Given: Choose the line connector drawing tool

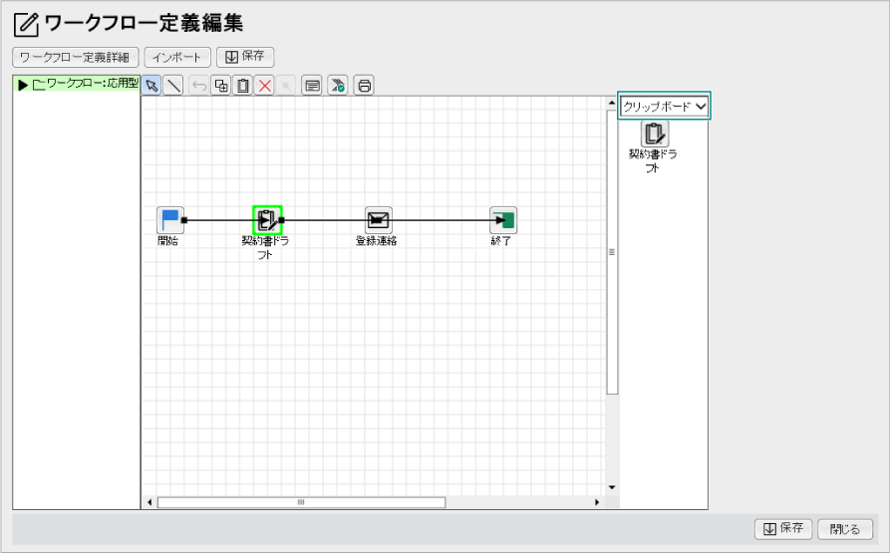Looking at the screenshot, I should [173, 86].
